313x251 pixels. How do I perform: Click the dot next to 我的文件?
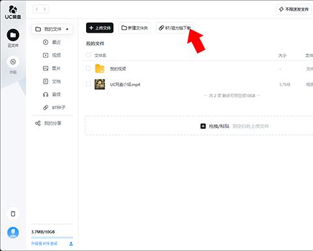click(x=67, y=29)
